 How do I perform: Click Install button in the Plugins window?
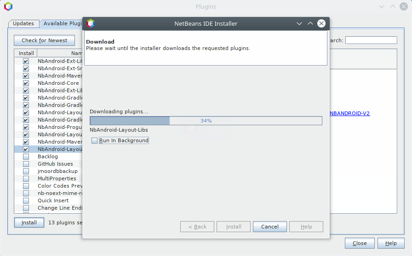29,223
